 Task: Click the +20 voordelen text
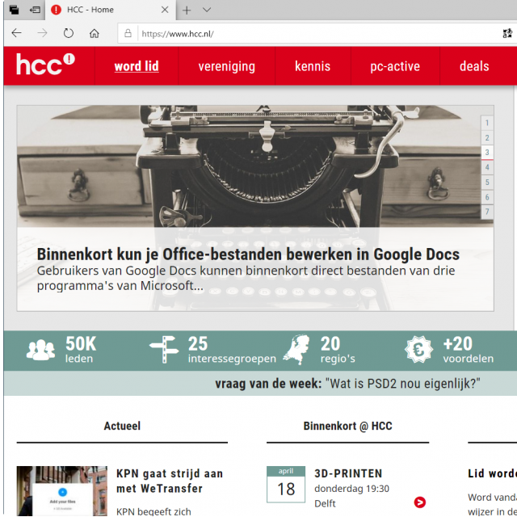(x=469, y=350)
